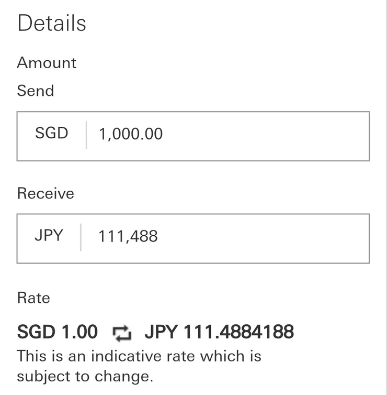
Task: Click the Rate label
Action: [x=33, y=298]
